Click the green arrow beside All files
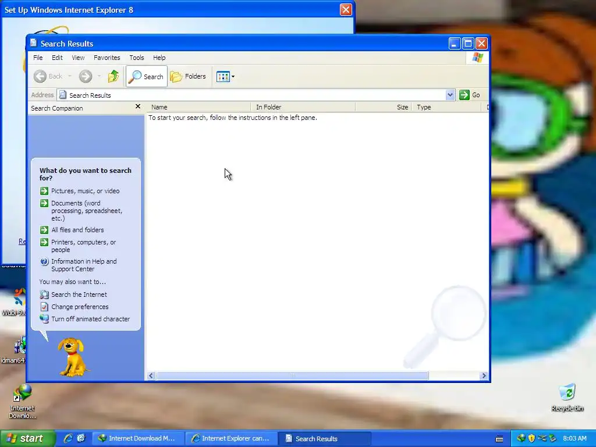Image resolution: width=596 pixels, height=447 pixels. (x=44, y=230)
